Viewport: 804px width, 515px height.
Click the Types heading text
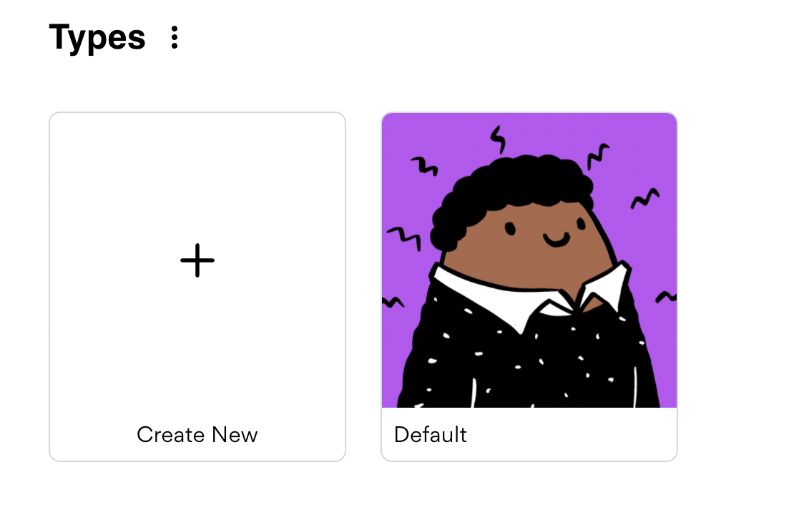coord(97,38)
